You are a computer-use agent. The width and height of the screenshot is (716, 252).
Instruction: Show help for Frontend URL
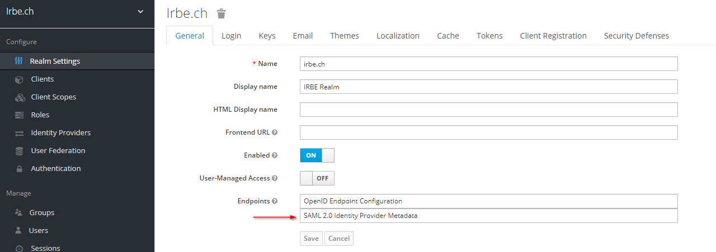point(275,132)
